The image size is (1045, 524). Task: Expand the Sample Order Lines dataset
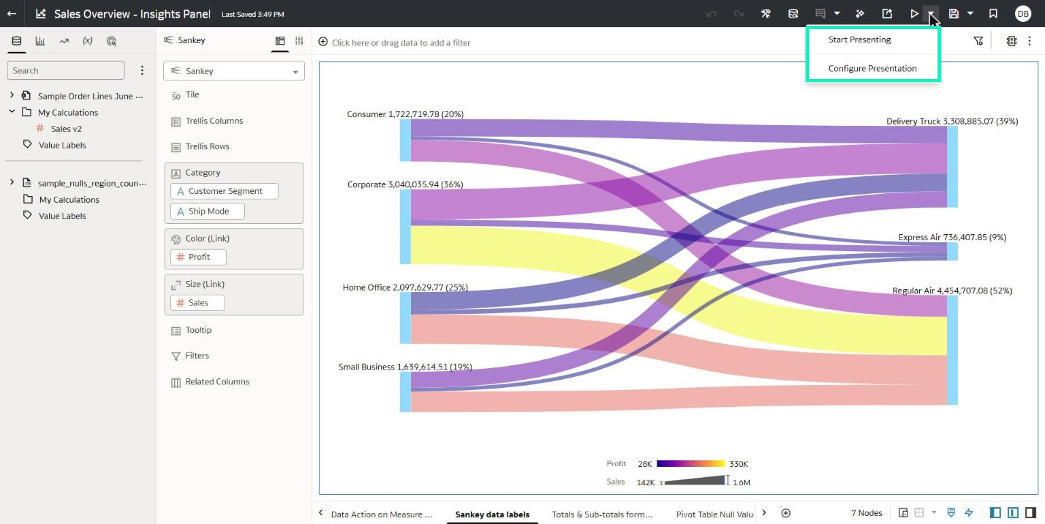point(12,95)
